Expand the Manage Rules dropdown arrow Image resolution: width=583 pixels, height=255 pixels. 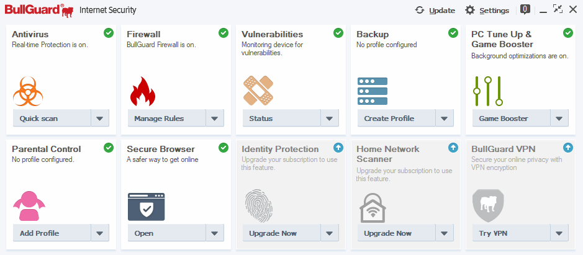(x=215, y=118)
